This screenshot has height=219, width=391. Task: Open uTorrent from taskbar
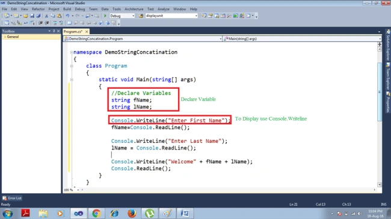tap(150, 214)
